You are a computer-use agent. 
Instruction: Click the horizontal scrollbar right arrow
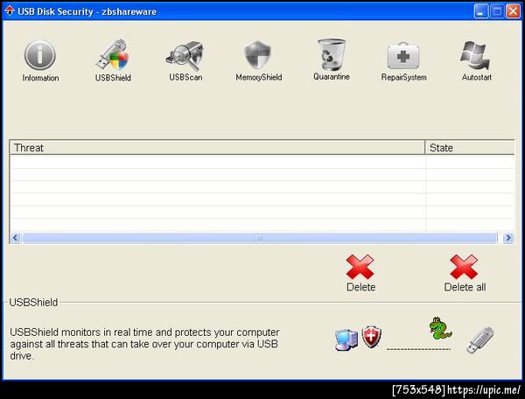pos(508,238)
